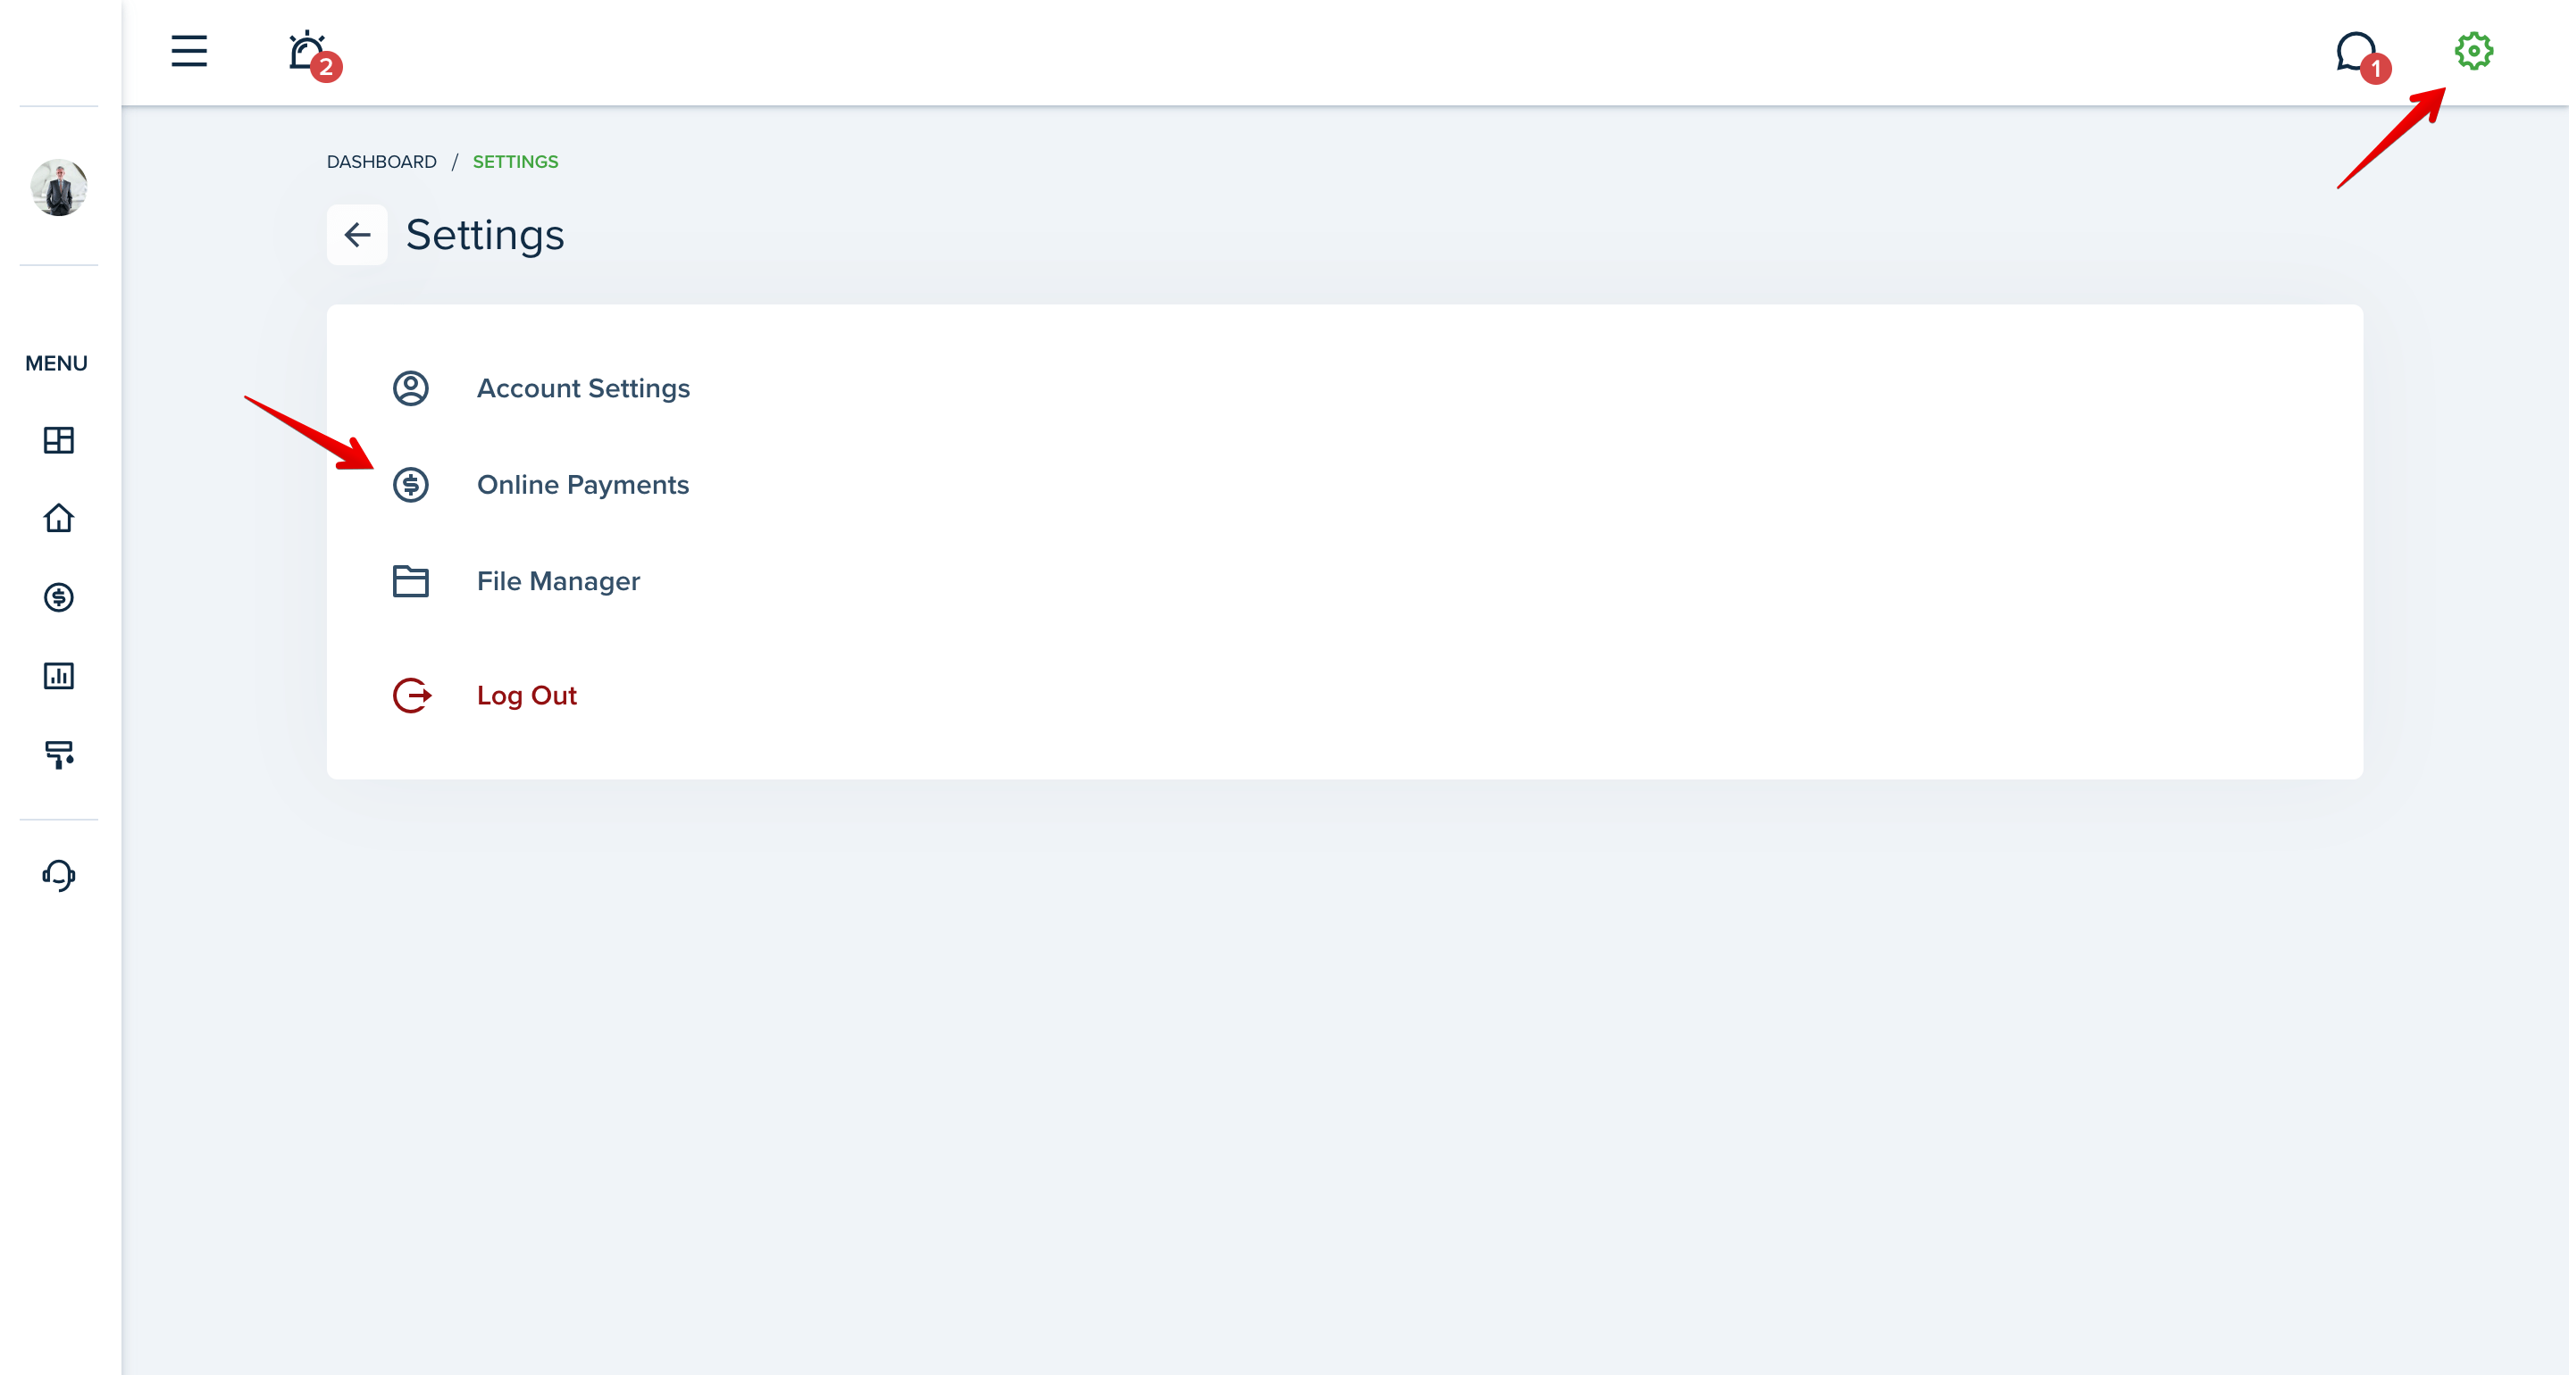2569x1375 pixels.
Task: Click the red Log Out icon
Action: (x=411, y=695)
